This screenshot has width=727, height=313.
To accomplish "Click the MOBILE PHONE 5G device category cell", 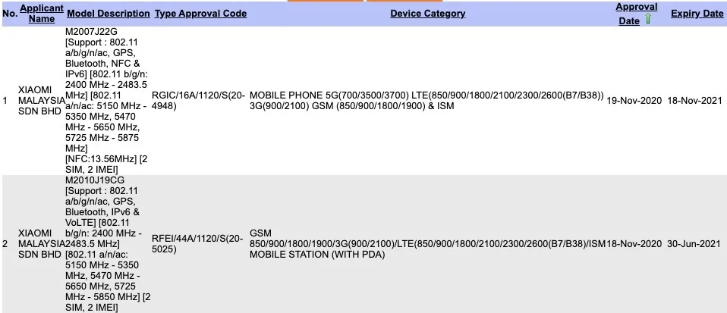I will 426,101.
